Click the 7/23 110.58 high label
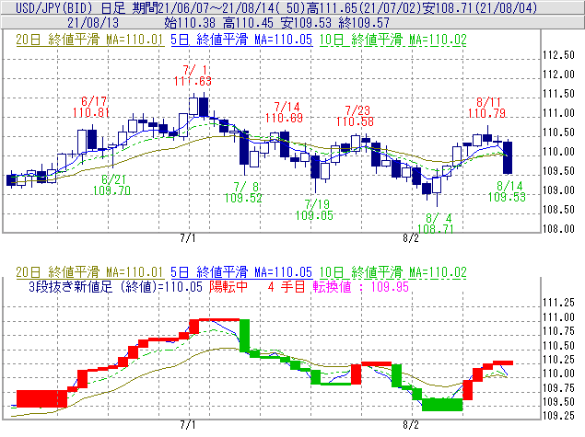This screenshot has height=437, width=585. (355, 116)
